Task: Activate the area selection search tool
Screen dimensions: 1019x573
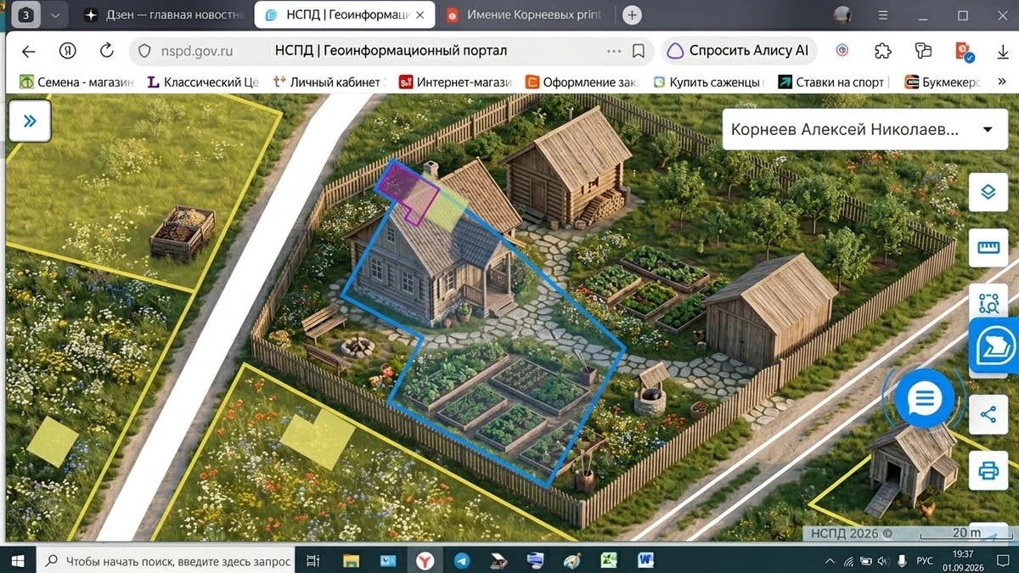Action: tap(988, 303)
